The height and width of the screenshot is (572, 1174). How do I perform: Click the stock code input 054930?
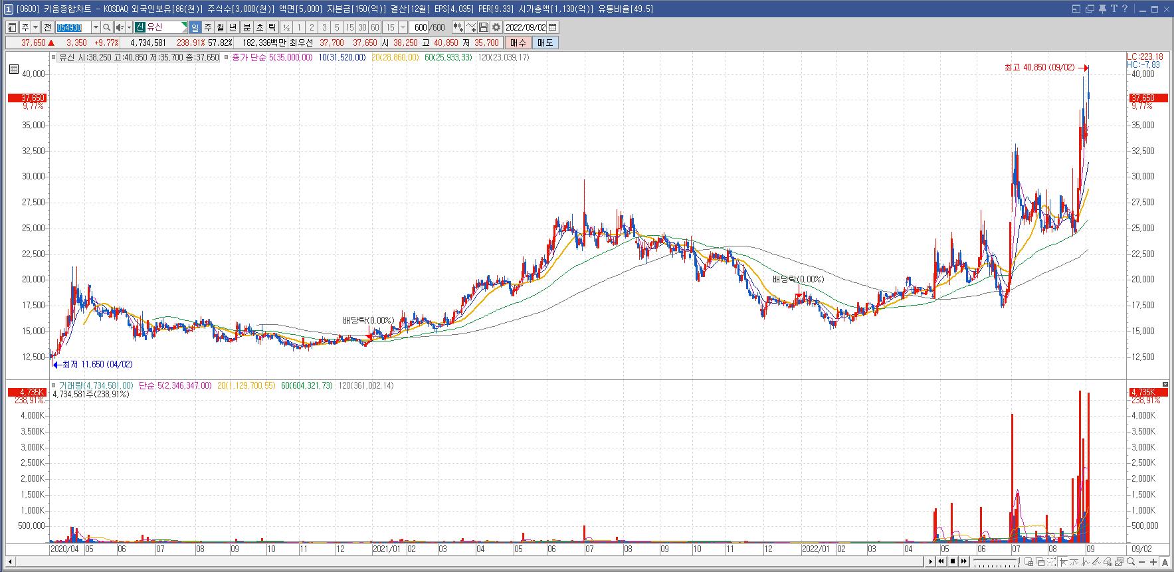[73, 27]
